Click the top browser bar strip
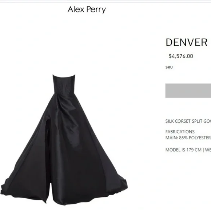Screen dimensions: 211x211 105,1
